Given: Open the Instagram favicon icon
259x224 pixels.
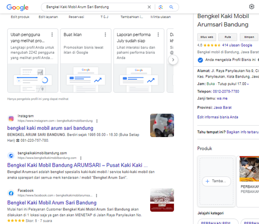Looking at the screenshot, I should [x=11, y=118].
